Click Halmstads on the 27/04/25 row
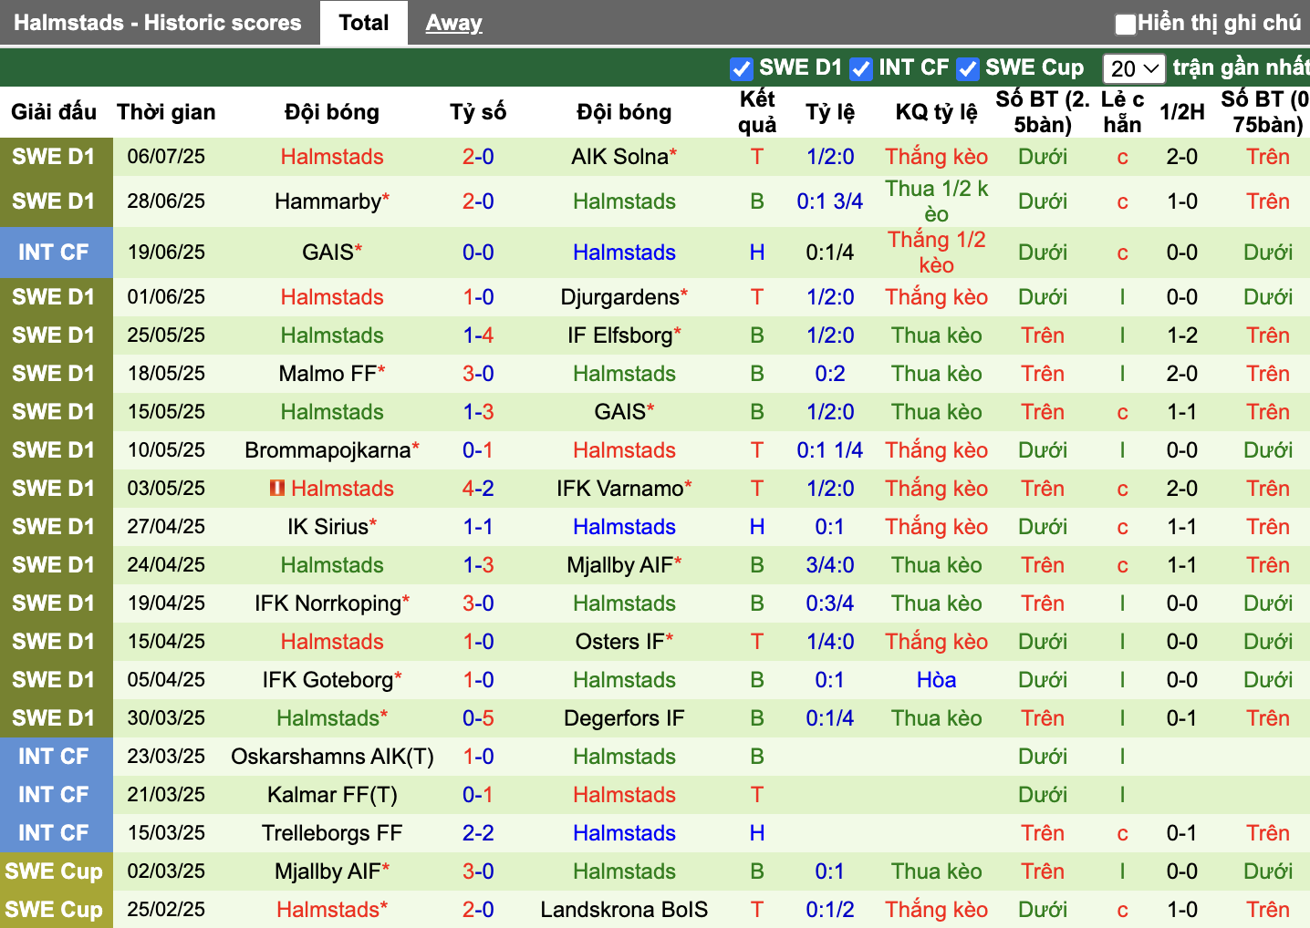Screen dimensions: 1310x928 tap(624, 527)
